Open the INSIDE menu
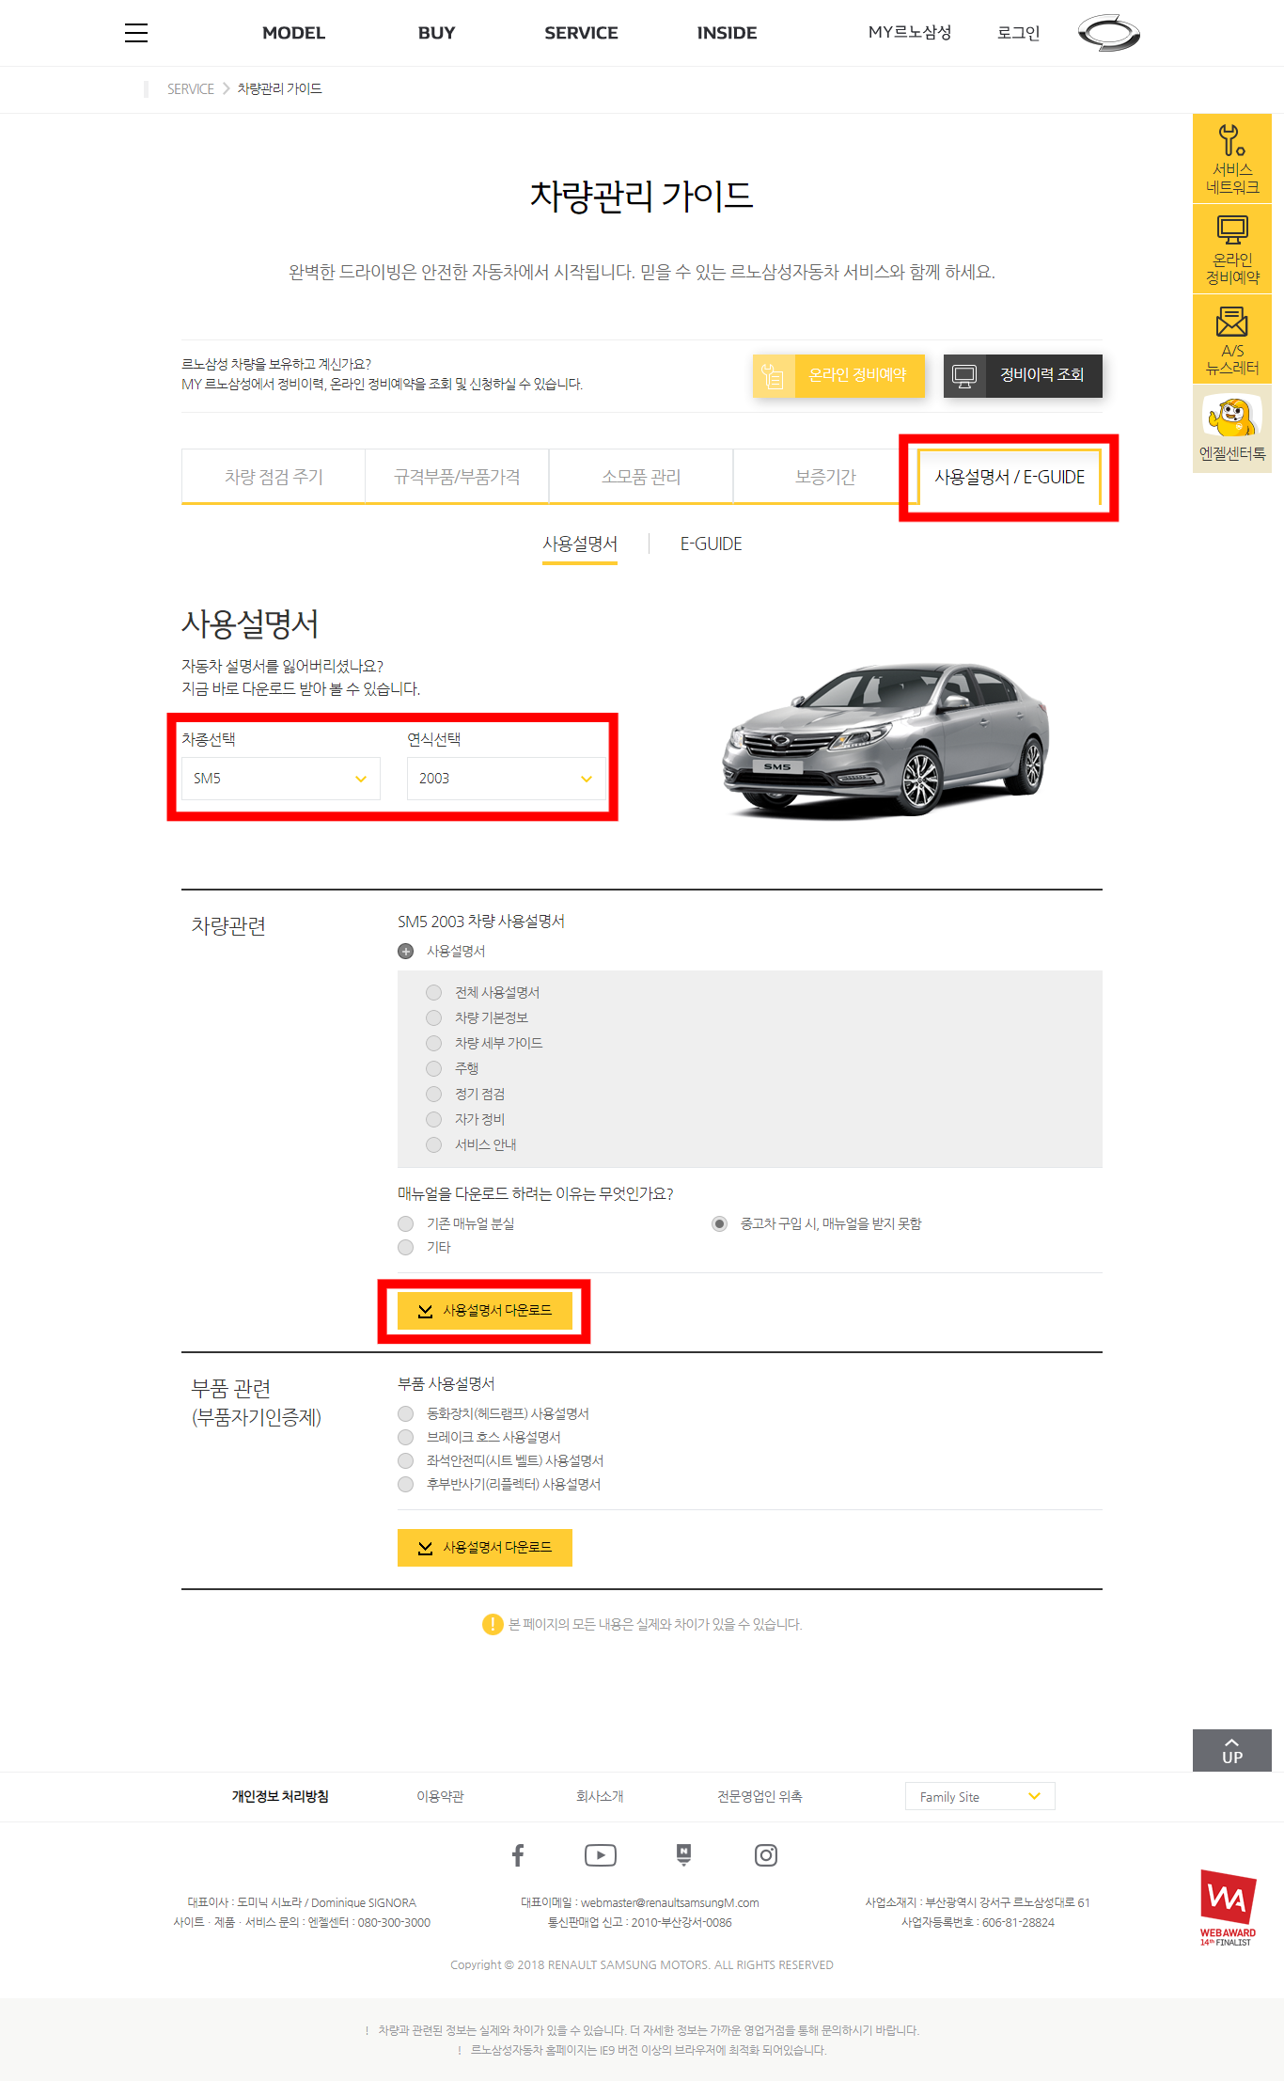Screen dimensions: 1284x2081 [727, 33]
